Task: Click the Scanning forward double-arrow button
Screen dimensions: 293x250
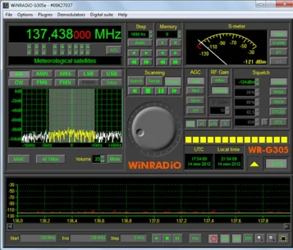Action: tap(174, 91)
